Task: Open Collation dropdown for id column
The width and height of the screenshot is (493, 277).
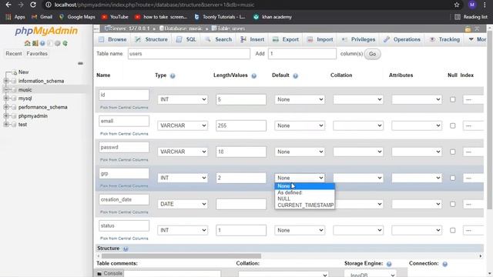Action: click(x=358, y=99)
